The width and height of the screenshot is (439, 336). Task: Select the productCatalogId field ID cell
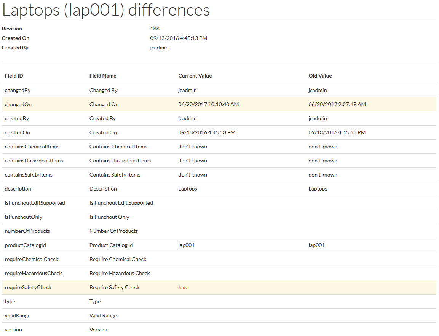click(25, 245)
